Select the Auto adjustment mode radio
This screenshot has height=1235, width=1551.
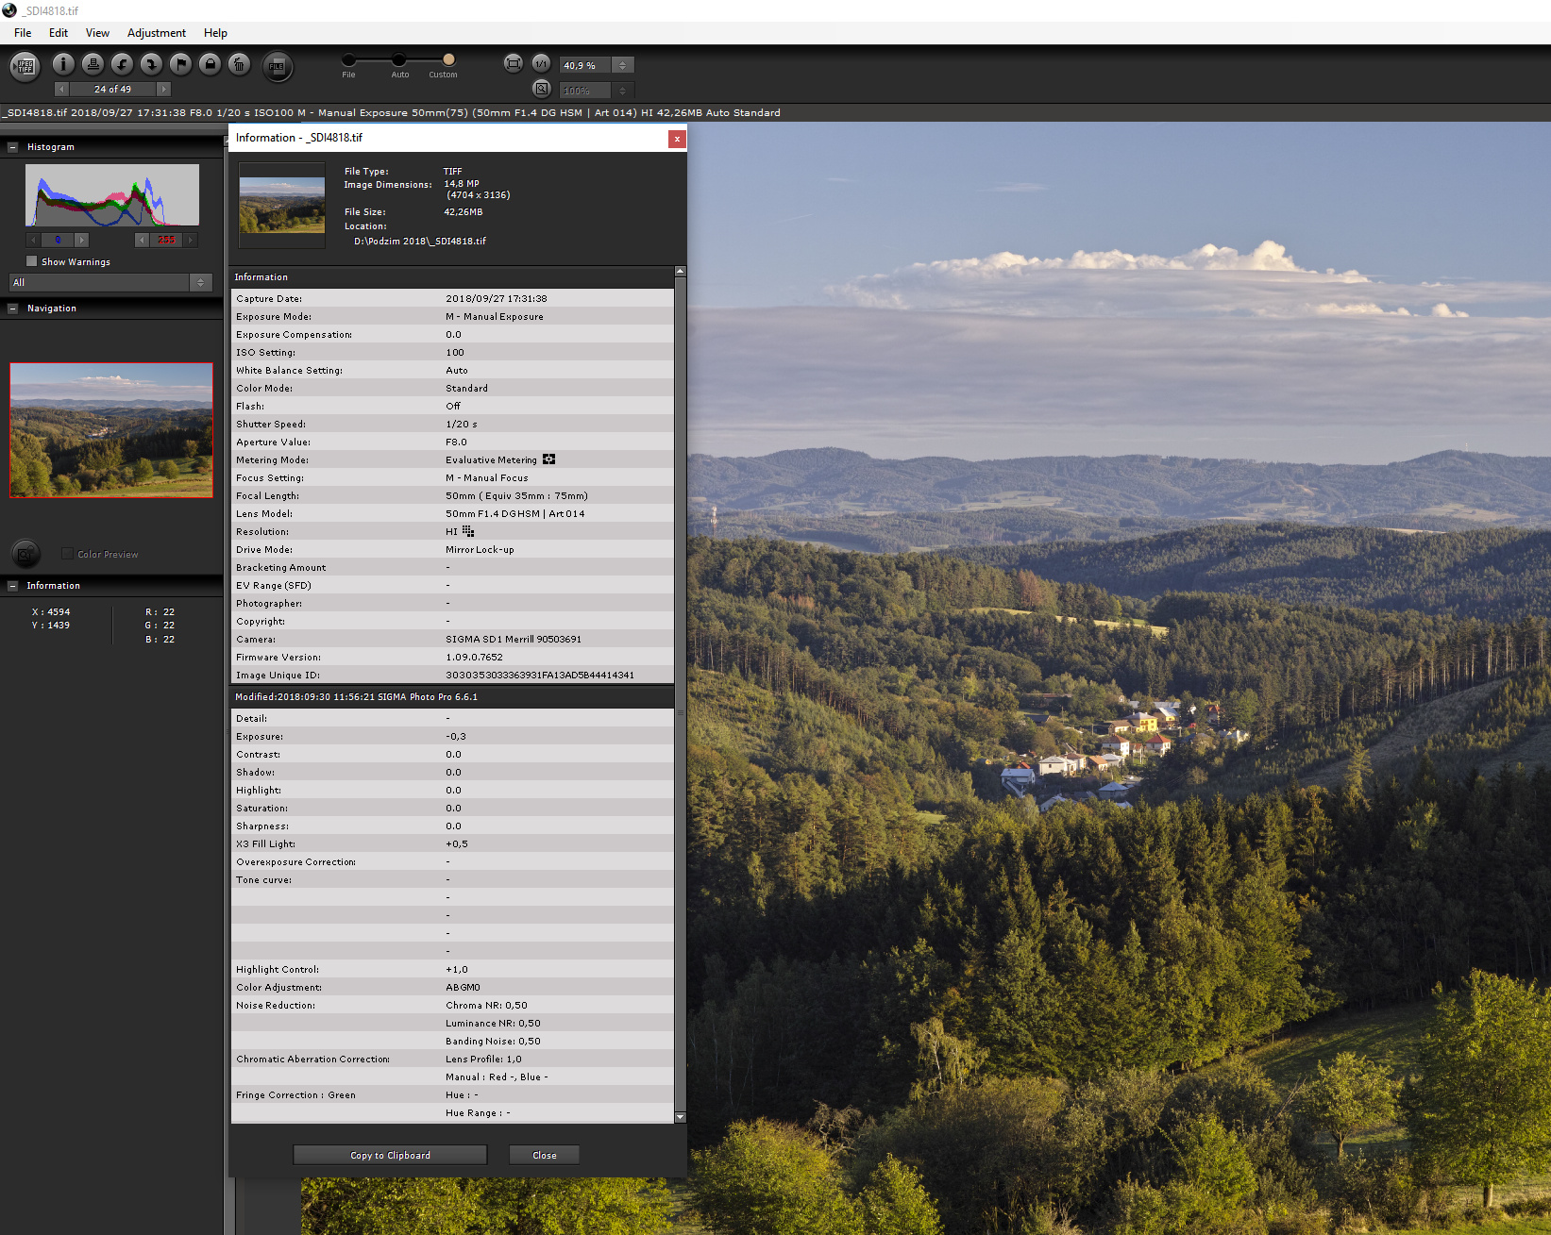point(399,59)
